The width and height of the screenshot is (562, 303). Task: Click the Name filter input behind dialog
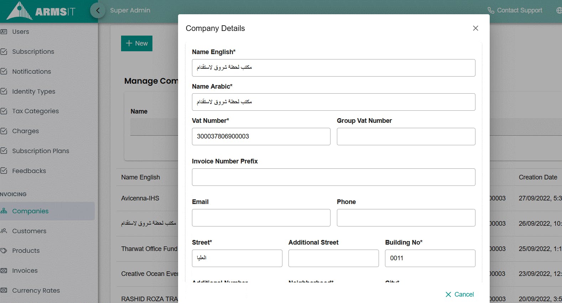click(x=154, y=127)
